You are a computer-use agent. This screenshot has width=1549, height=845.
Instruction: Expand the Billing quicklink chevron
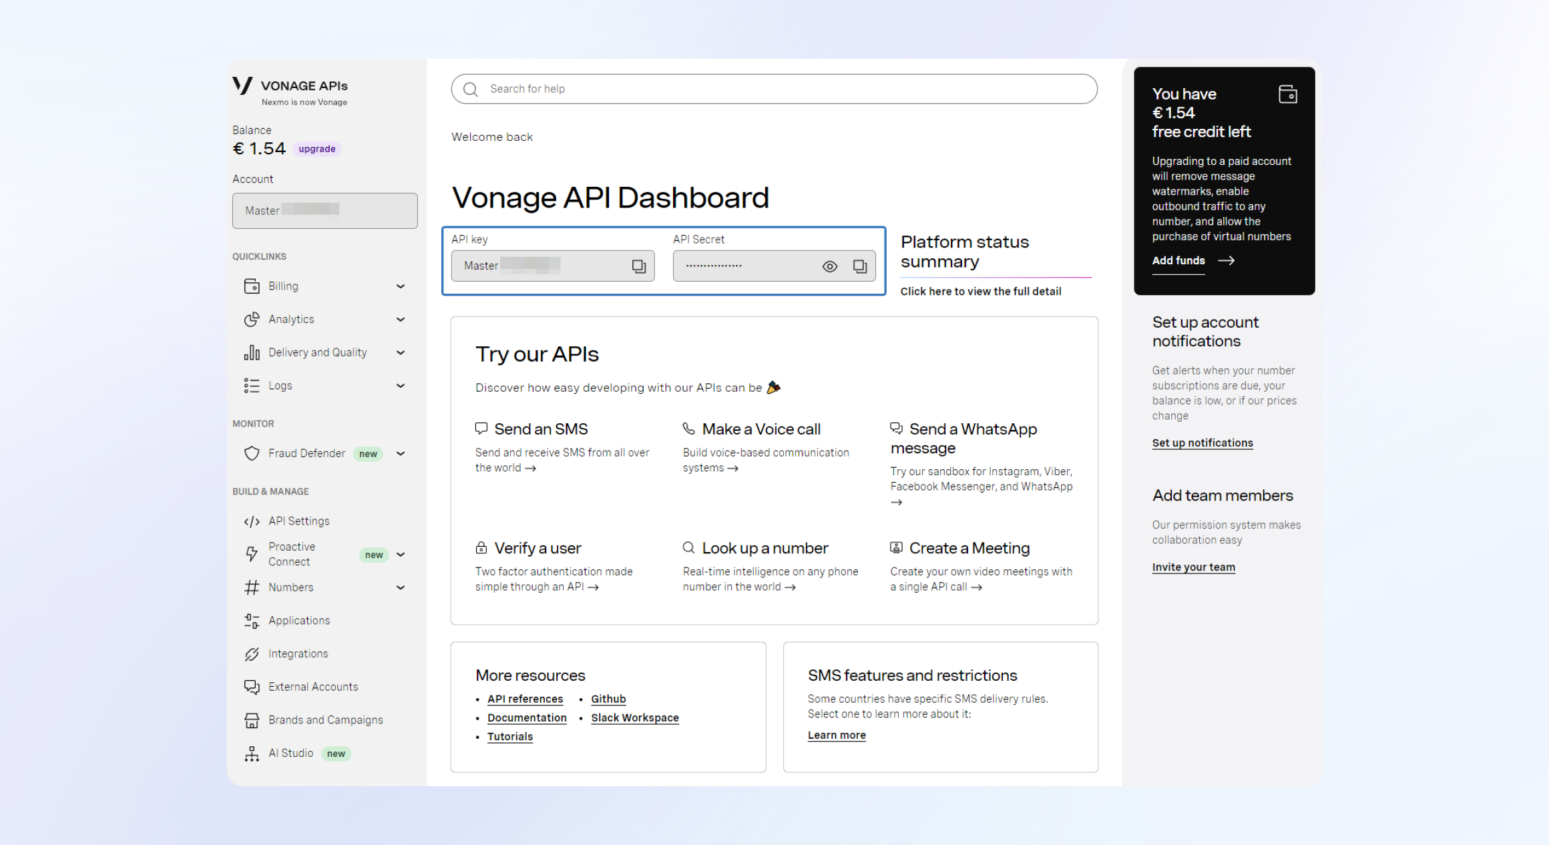pyautogui.click(x=401, y=286)
